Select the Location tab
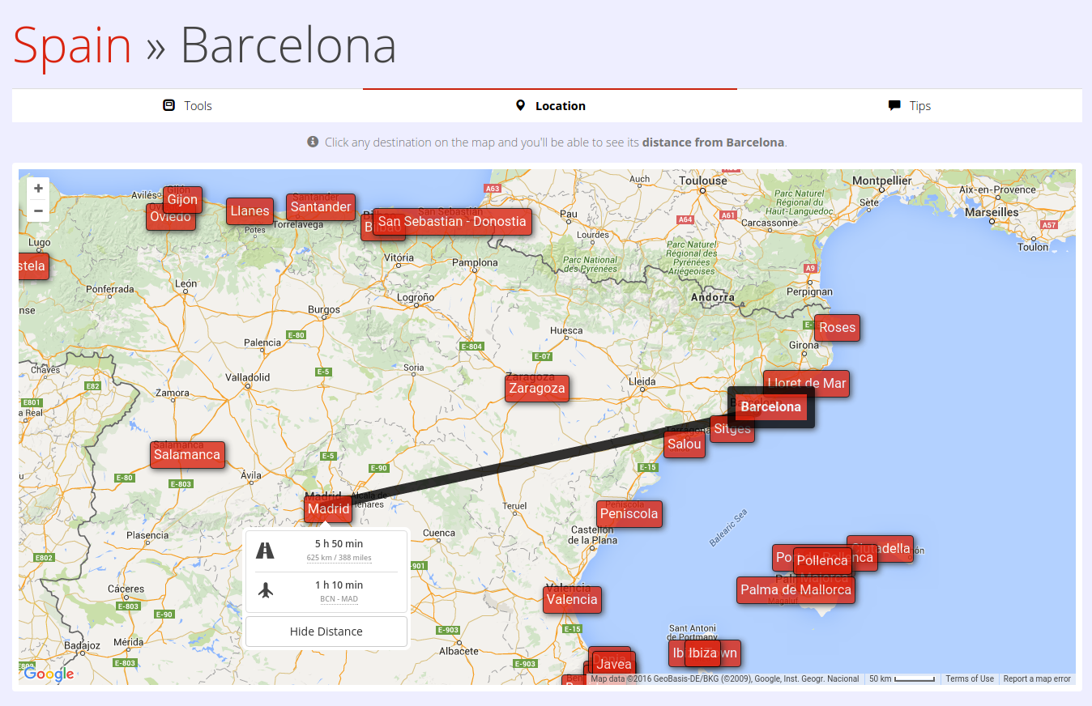This screenshot has width=1092, height=706. (x=550, y=105)
